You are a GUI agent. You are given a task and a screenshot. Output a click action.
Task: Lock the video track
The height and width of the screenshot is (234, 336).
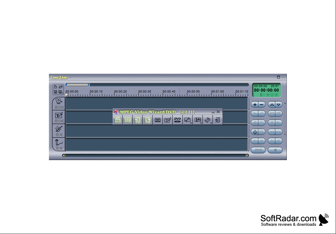[56, 107]
